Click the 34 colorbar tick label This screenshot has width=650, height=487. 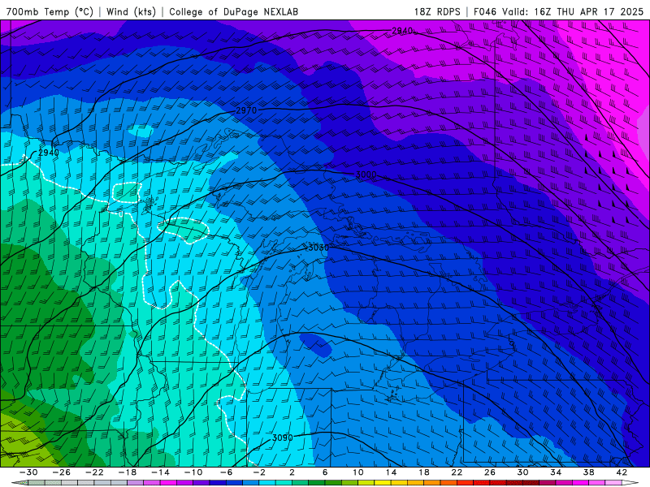pos(556,472)
